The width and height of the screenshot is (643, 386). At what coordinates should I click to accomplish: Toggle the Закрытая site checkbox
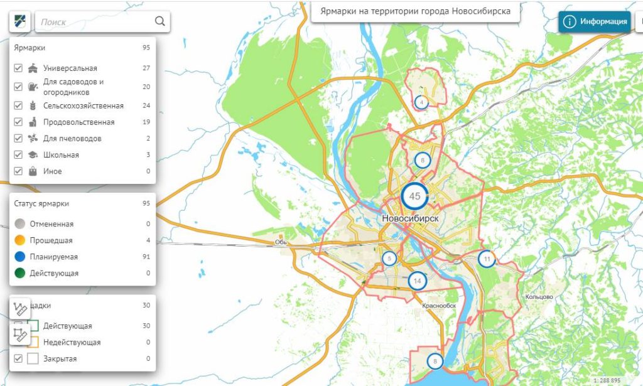click(18, 358)
